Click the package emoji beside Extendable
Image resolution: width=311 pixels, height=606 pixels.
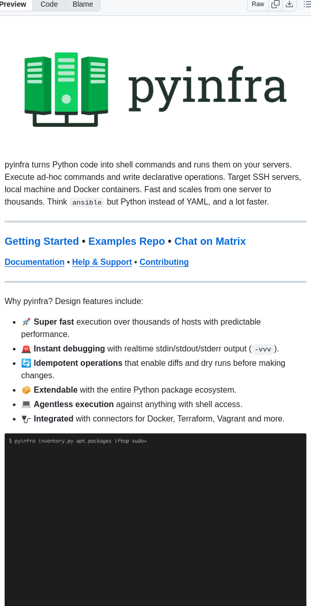(x=26, y=390)
